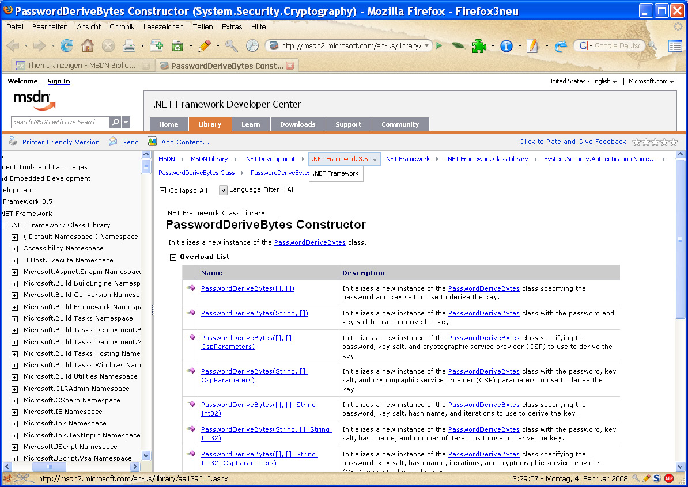
Task: Click the green recycle bin toolbar icon
Action: coord(177,45)
